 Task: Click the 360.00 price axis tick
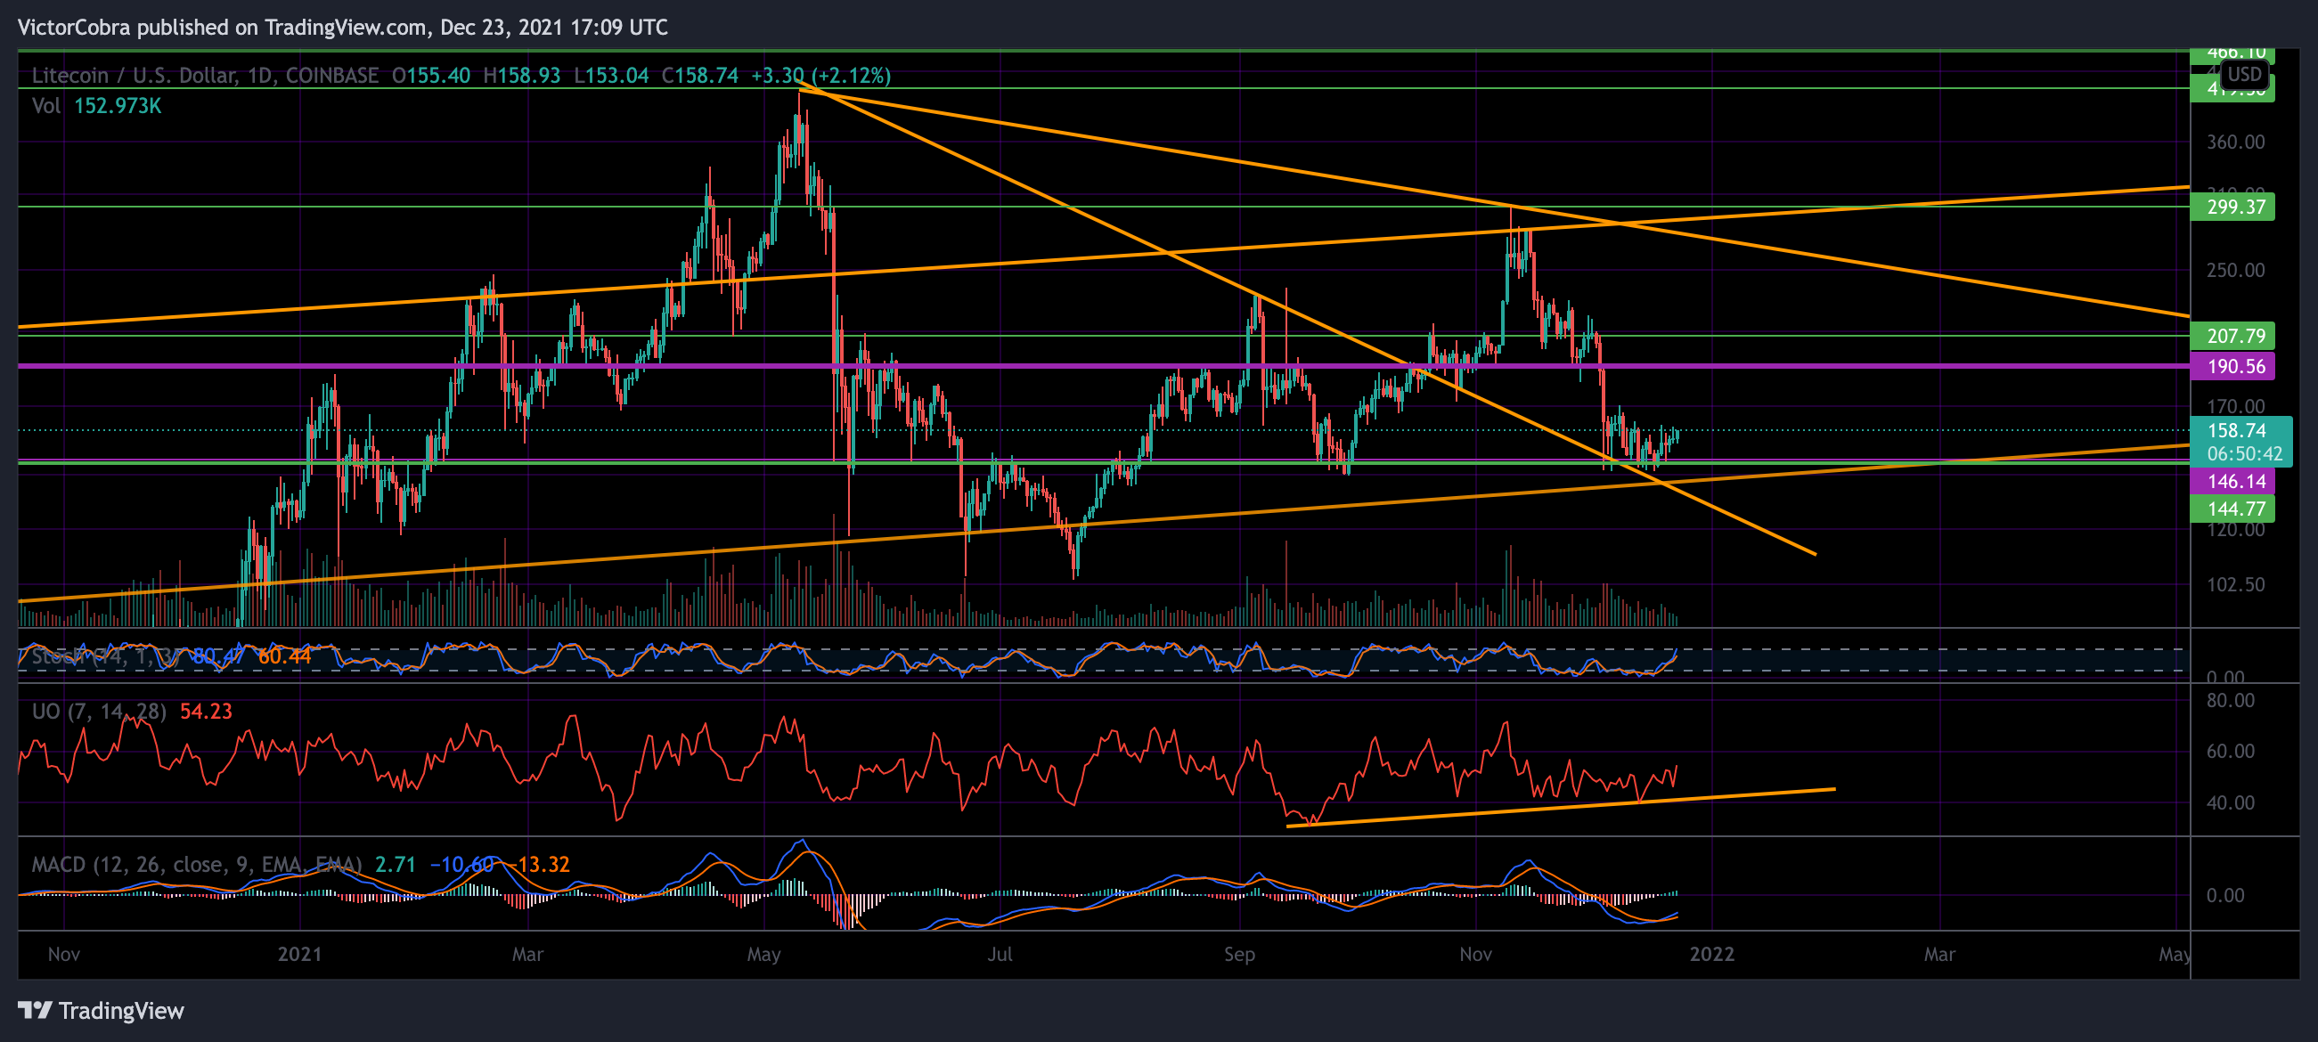(2235, 142)
